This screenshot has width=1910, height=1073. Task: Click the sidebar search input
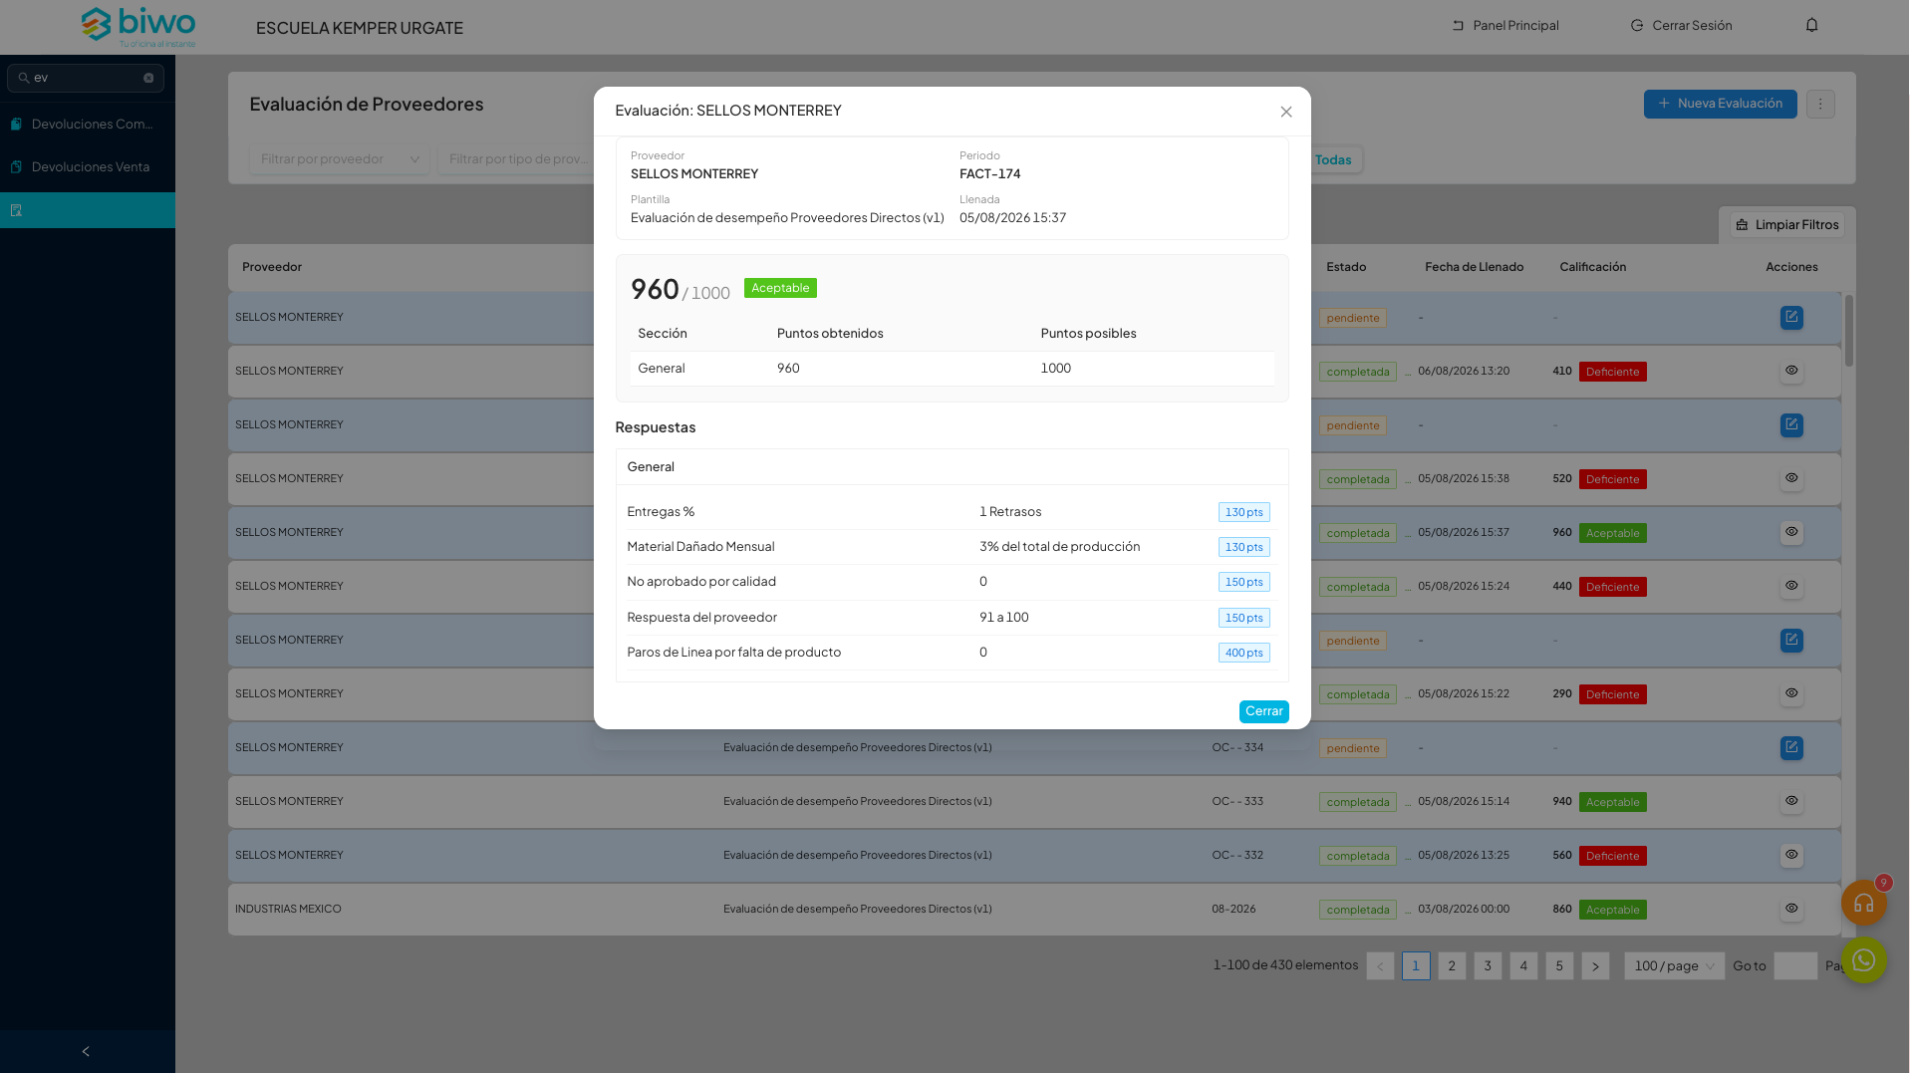(x=86, y=78)
